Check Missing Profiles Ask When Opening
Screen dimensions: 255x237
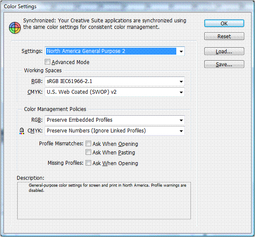point(88,163)
